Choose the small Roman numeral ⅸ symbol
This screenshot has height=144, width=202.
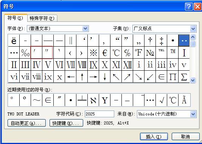click(x=48, y=77)
